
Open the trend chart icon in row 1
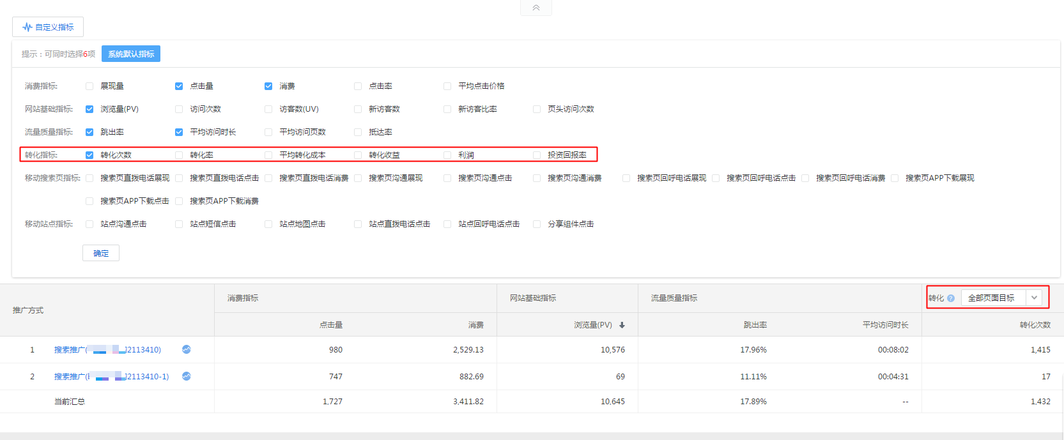click(186, 349)
